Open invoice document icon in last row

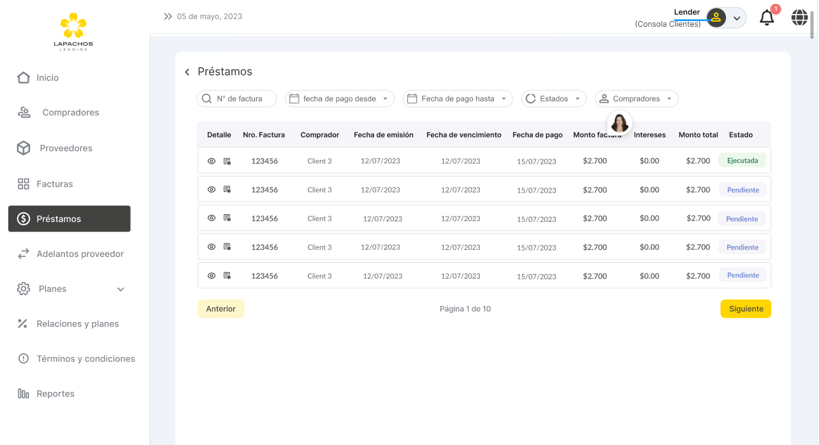point(227,276)
